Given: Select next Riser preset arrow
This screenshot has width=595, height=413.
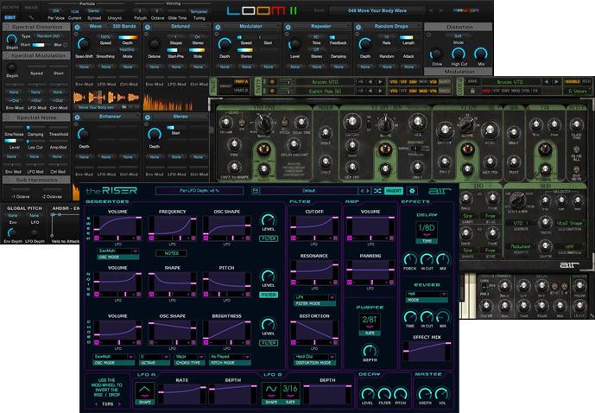Looking at the screenshot, I should pyautogui.click(x=368, y=191).
